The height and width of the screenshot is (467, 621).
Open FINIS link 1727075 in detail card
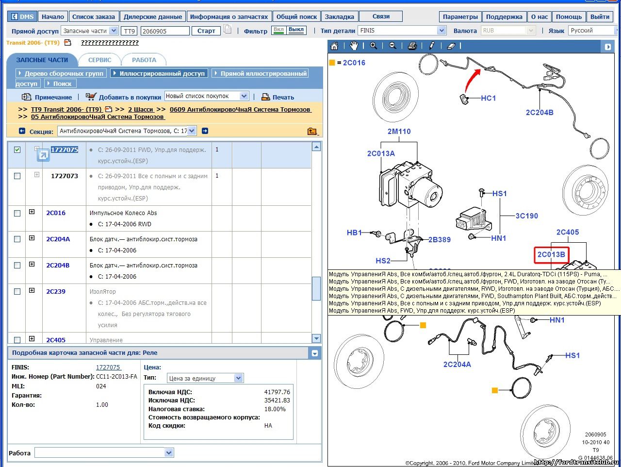pos(109,367)
